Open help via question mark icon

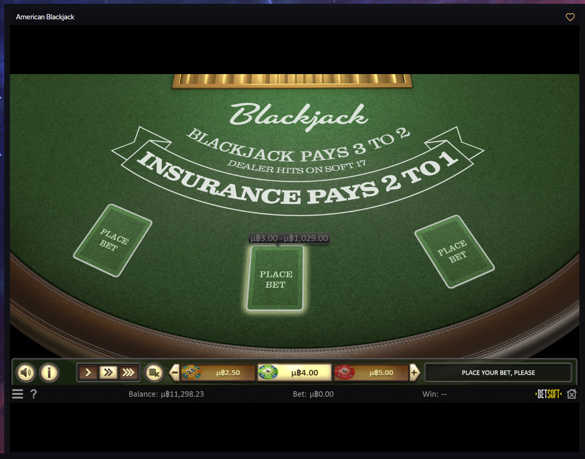(x=33, y=394)
